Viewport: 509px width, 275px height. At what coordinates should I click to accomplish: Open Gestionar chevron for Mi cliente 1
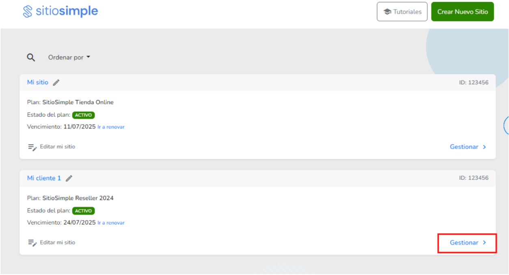point(468,243)
